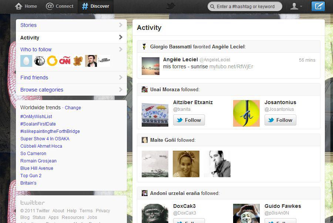Open the user account dropdown menu
The image size is (333, 223).
tap(296, 6)
